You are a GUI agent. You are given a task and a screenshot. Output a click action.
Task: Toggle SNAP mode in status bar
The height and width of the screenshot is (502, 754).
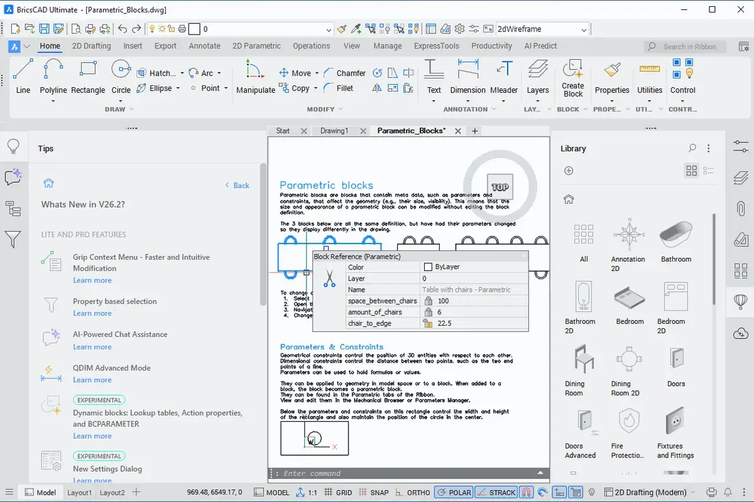coord(373,493)
